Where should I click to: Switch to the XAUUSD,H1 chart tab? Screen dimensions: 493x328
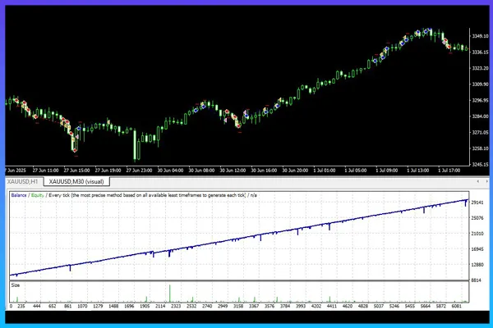tap(25, 182)
